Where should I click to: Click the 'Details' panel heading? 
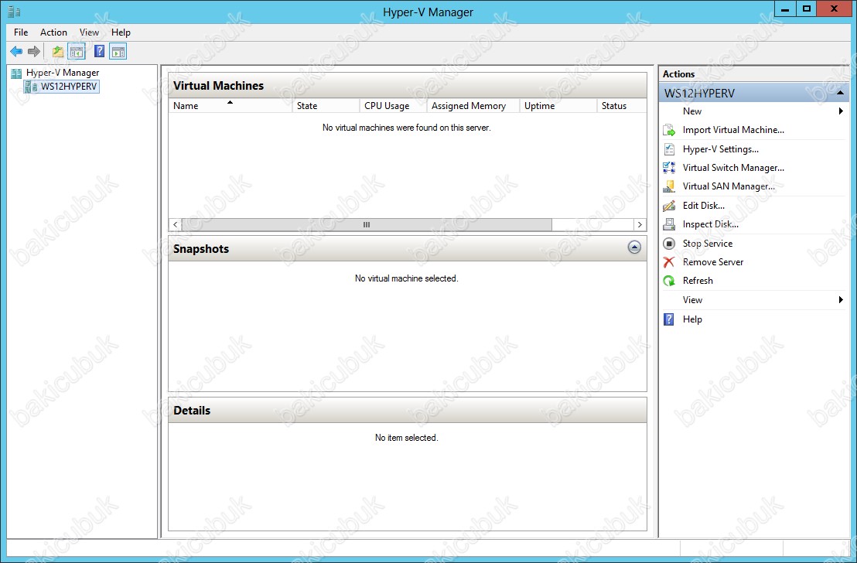tap(192, 411)
